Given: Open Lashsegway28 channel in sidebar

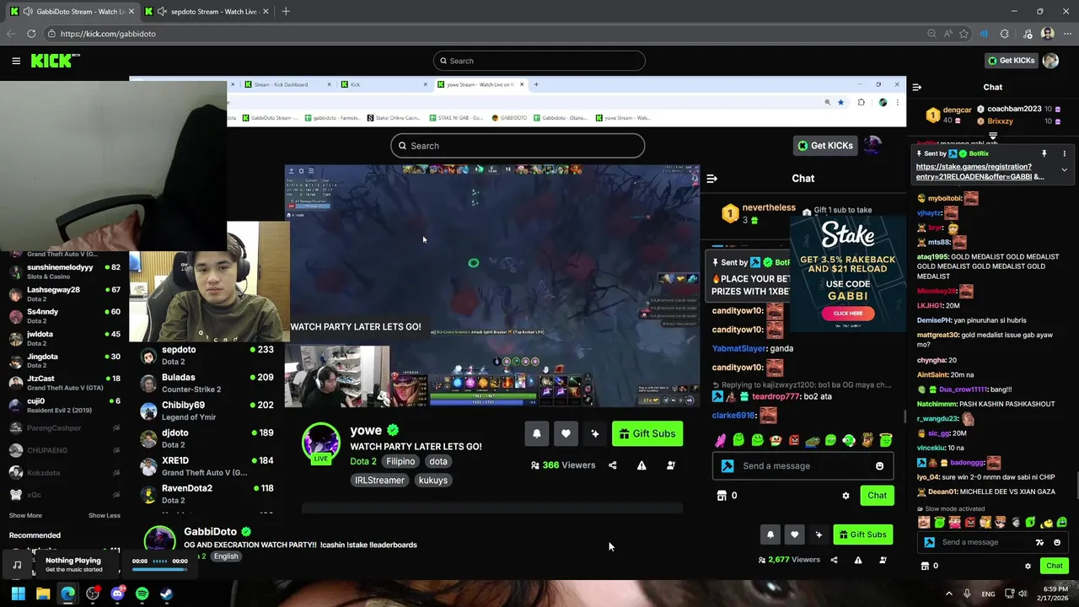Looking at the screenshot, I should (x=65, y=294).
